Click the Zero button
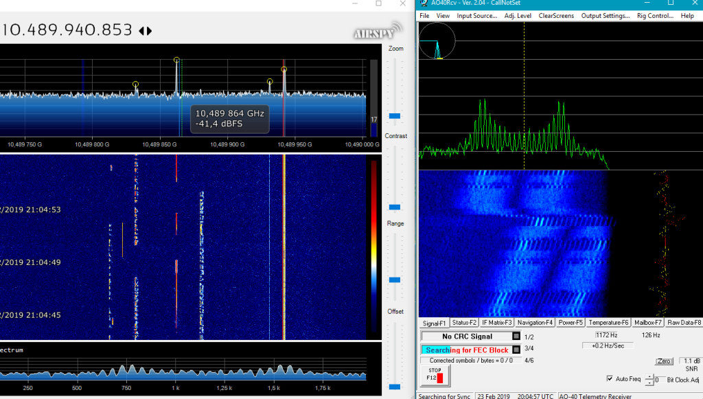 (664, 361)
